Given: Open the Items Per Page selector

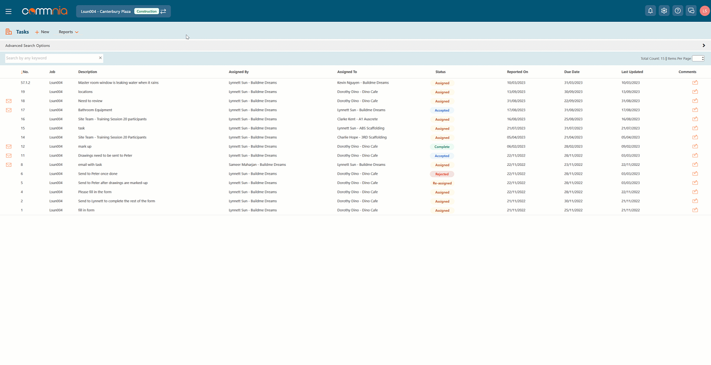Looking at the screenshot, I should [x=698, y=58].
